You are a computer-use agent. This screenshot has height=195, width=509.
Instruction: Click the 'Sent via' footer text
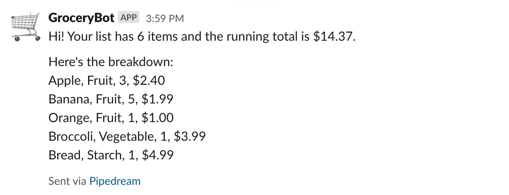(67, 181)
